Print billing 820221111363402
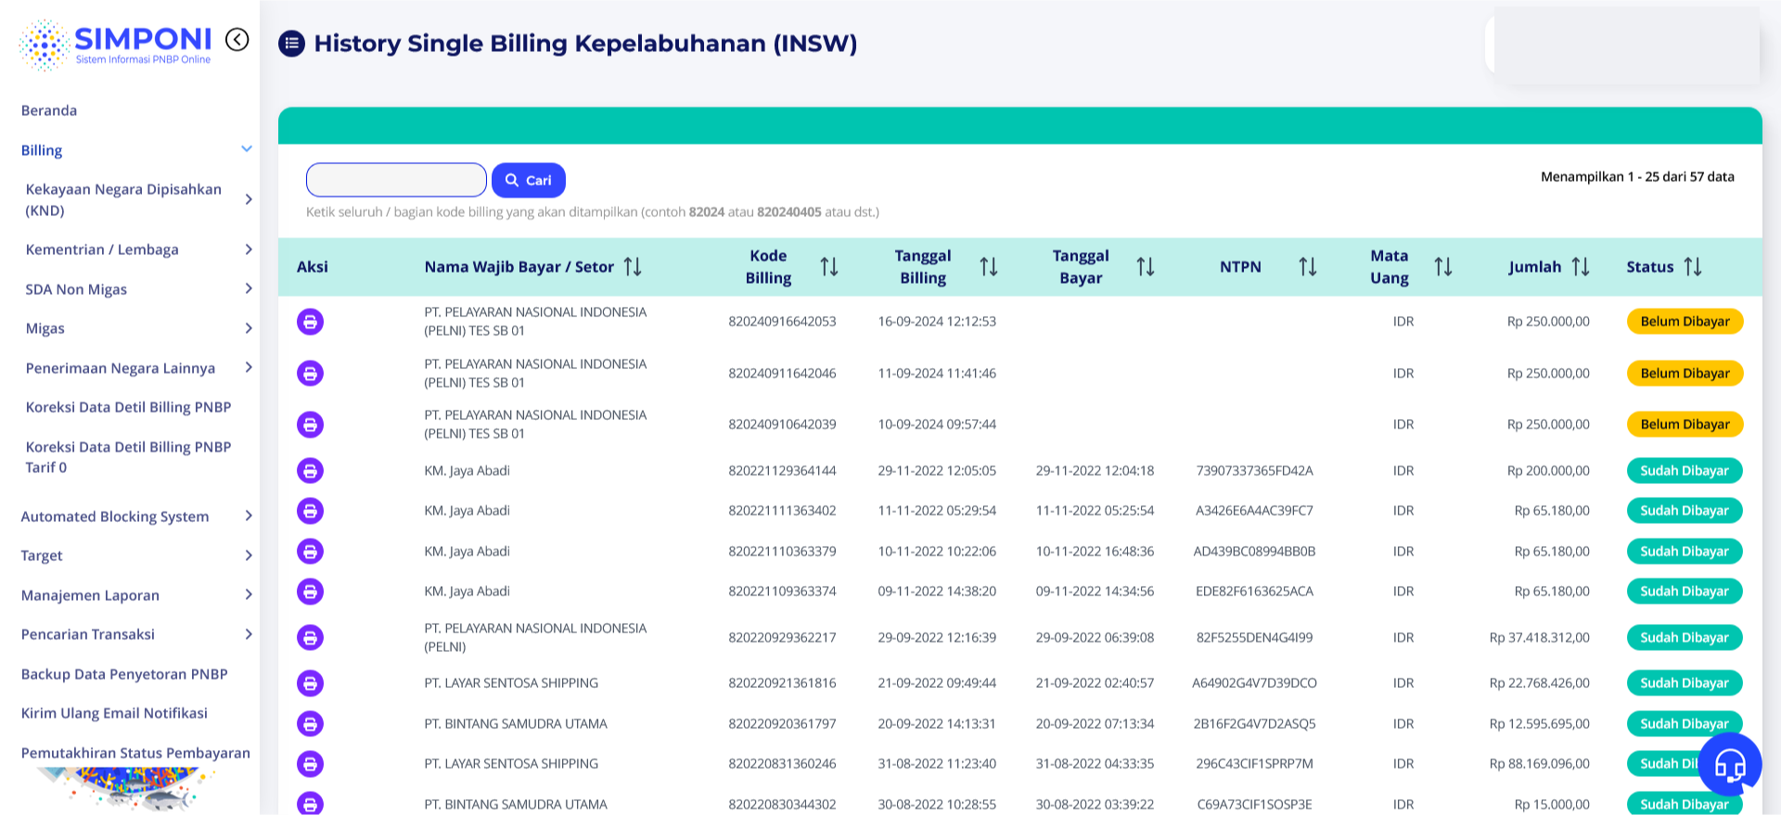This screenshot has width=1781, height=815. [310, 511]
